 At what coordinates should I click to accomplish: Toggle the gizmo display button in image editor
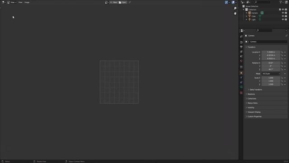click(226, 2)
